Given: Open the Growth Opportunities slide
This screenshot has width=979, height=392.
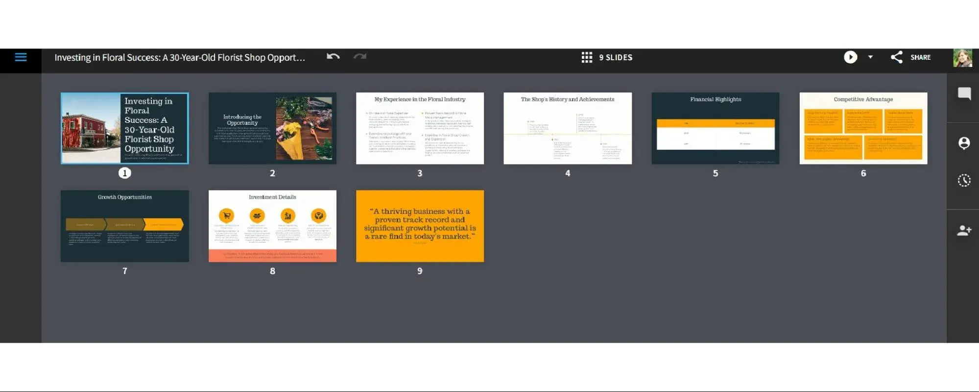Looking at the screenshot, I should [124, 226].
